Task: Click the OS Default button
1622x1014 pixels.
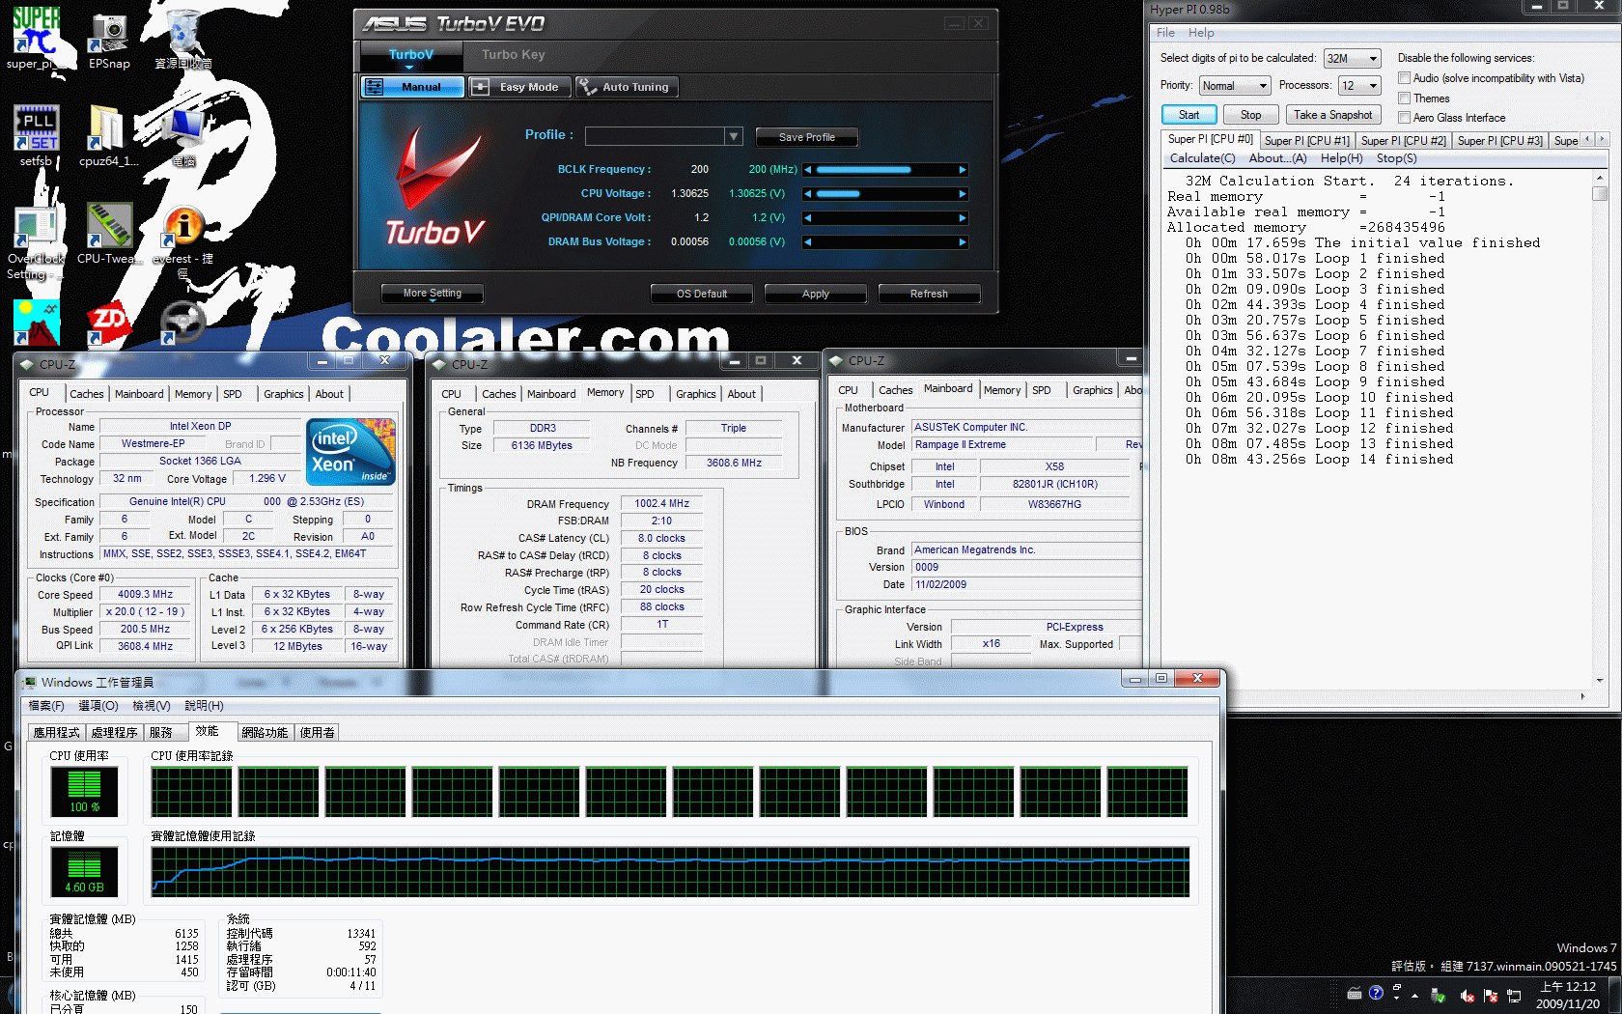Action: [702, 294]
